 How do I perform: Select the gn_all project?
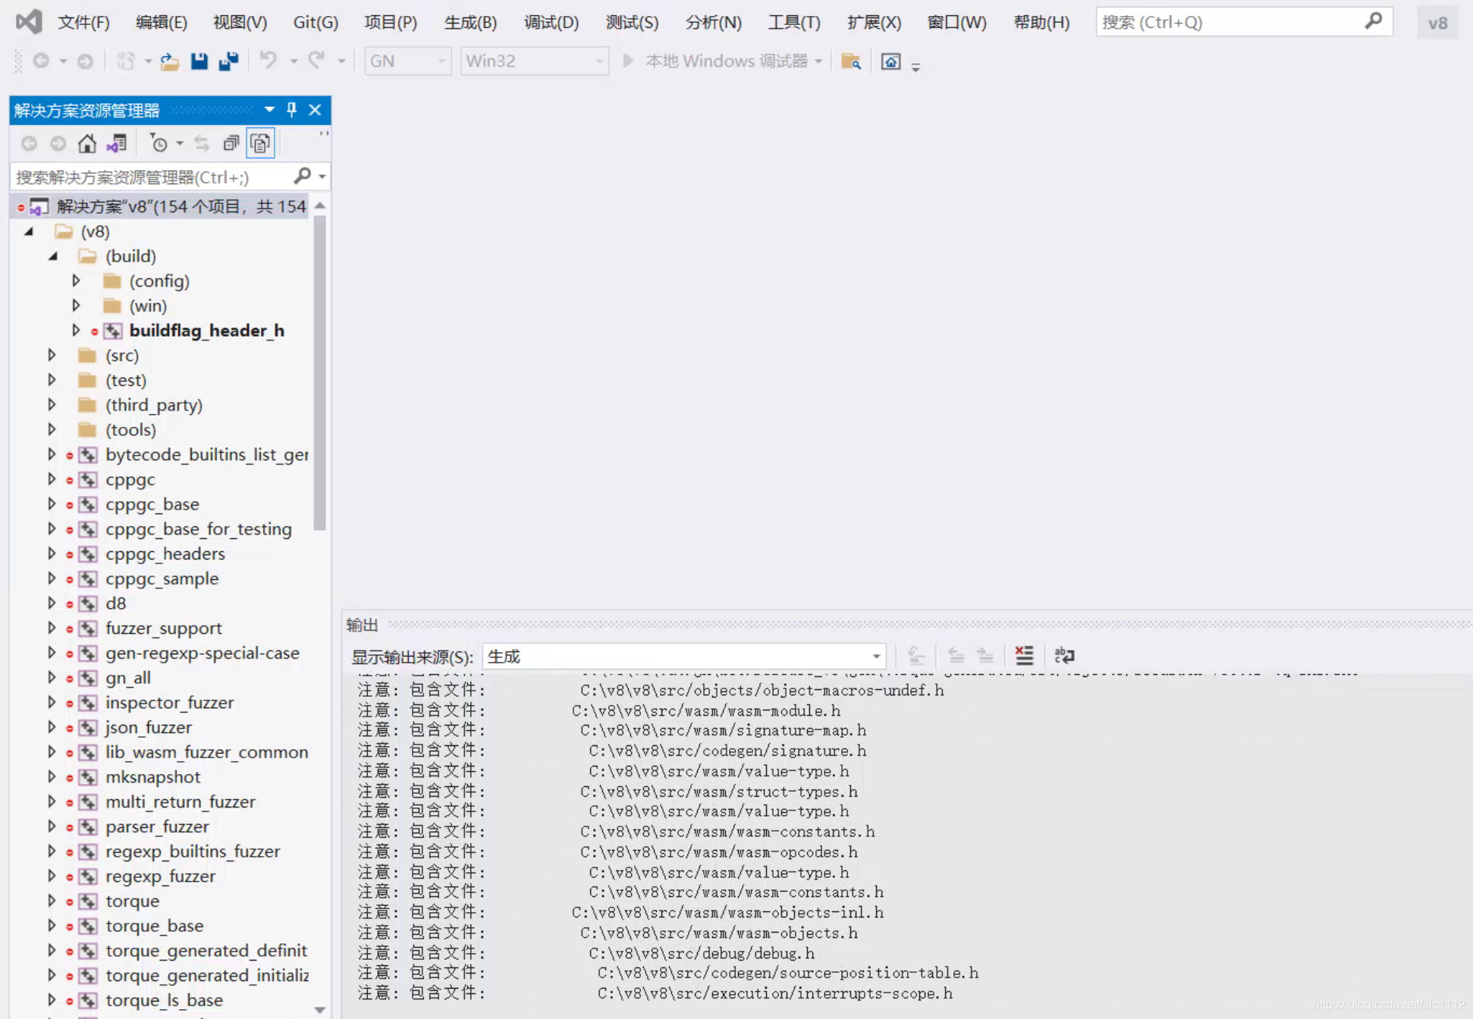(x=127, y=678)
